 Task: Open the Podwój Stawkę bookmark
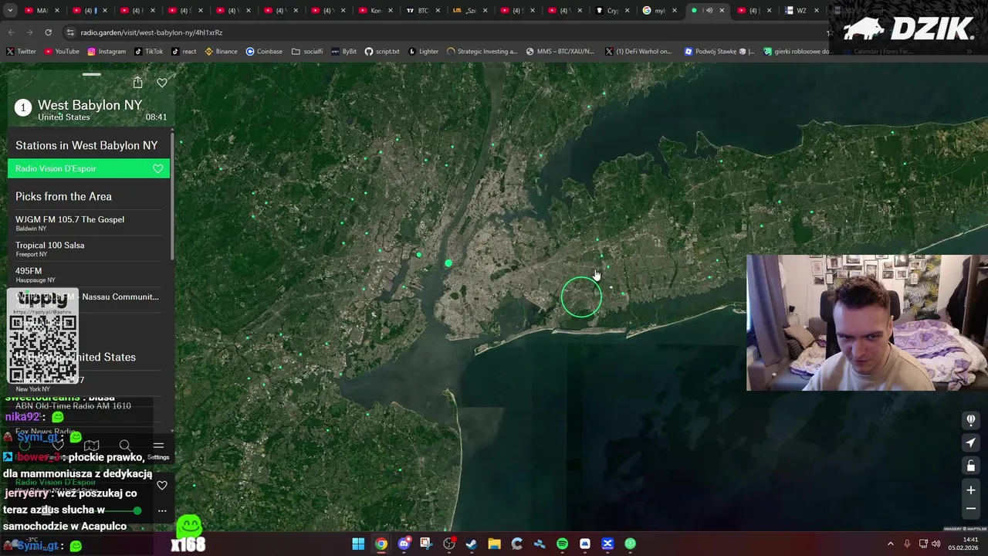point(719,52)
